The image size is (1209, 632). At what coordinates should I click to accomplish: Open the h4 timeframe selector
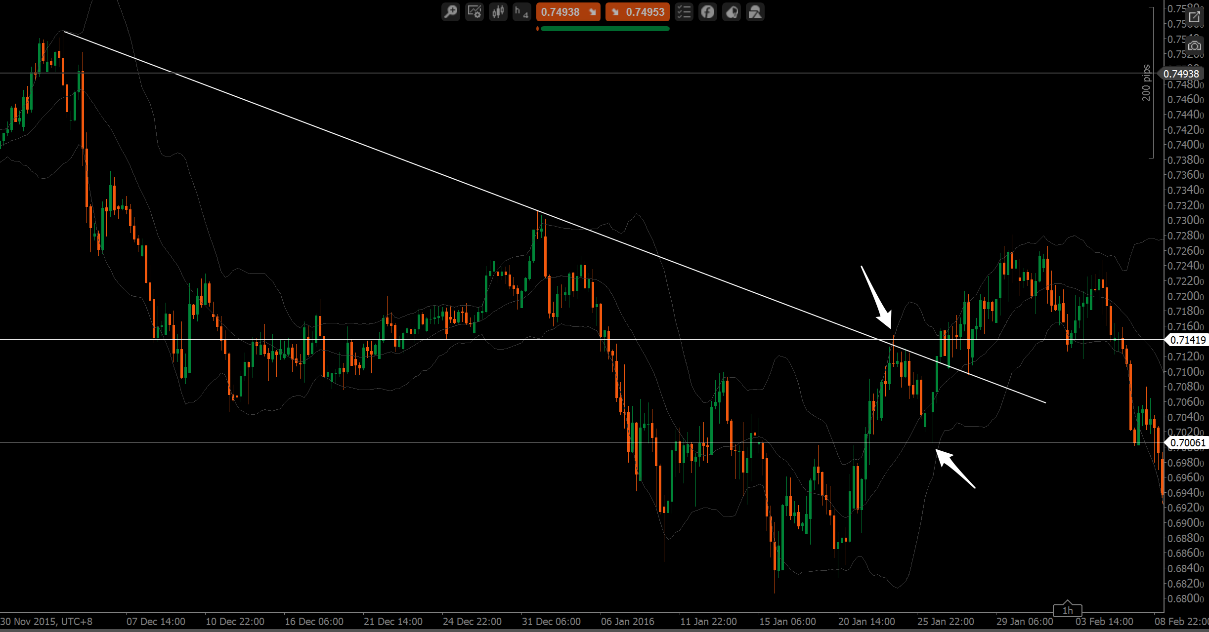[521, 12]
